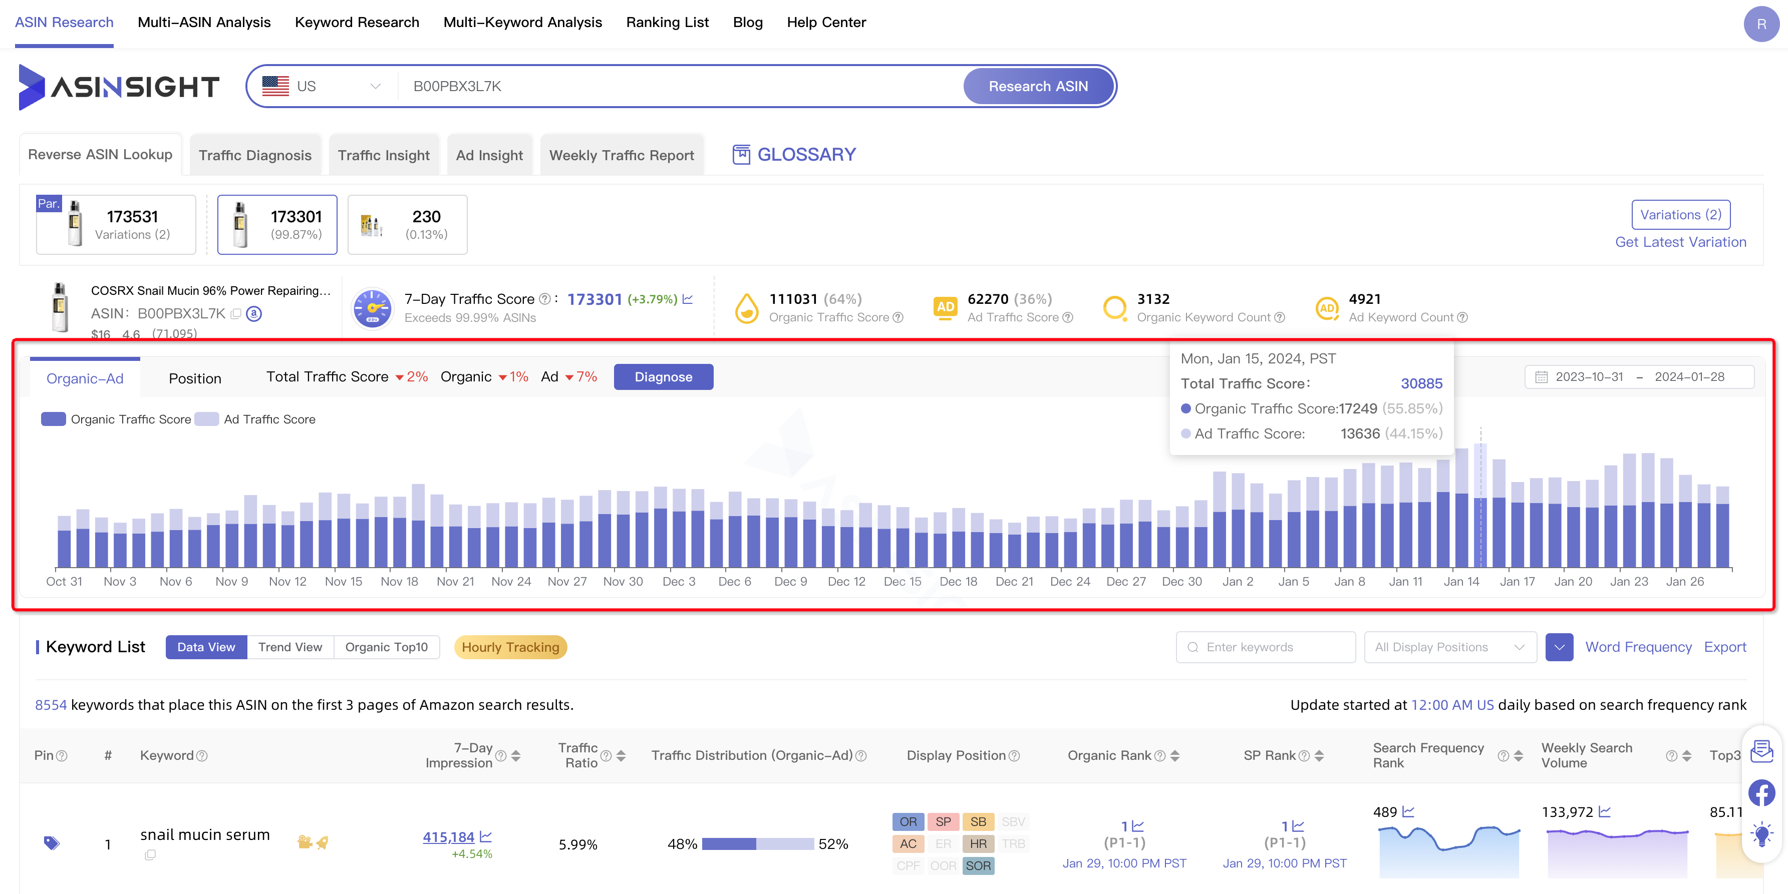Open Keyword Research menu item
The width and height of the screenshot is (1788, 894).
pyautogui.click(x=357, y=22)
